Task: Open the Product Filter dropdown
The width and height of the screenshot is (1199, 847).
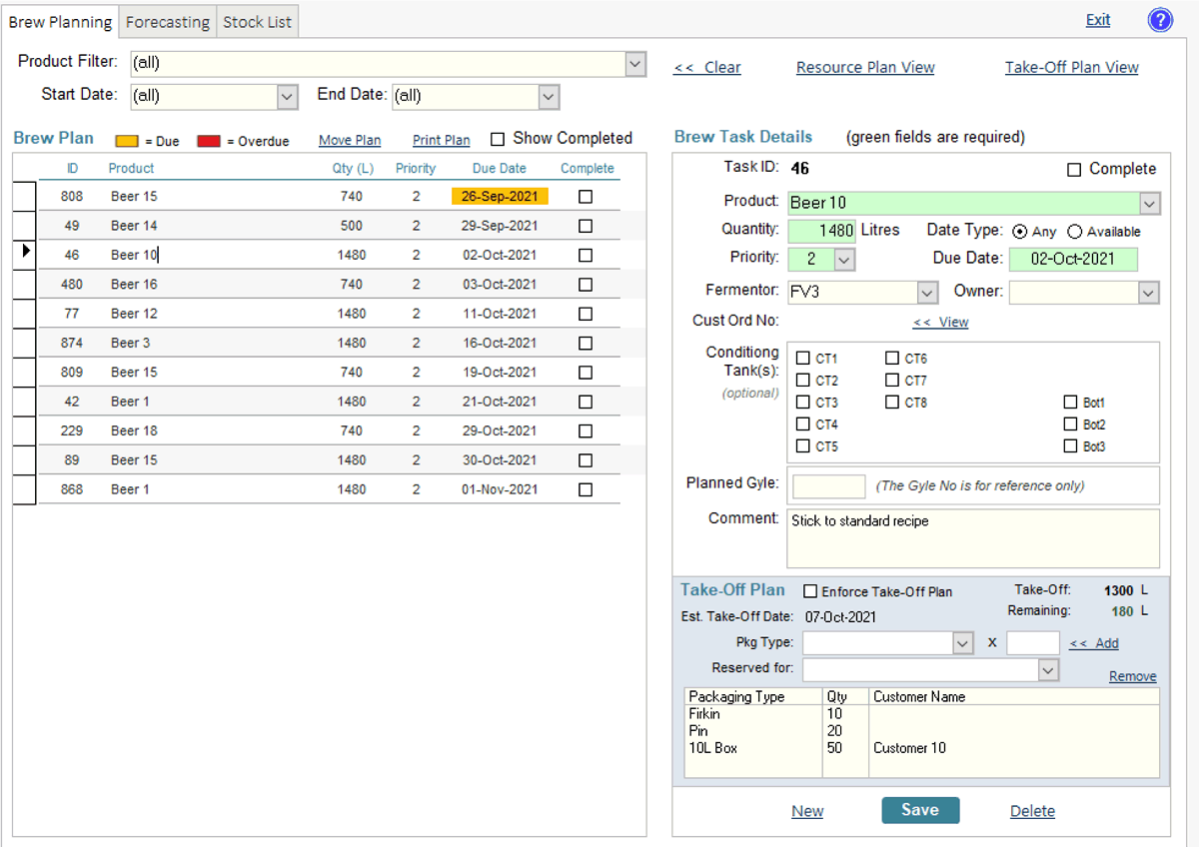Action: tap(633, 62)
